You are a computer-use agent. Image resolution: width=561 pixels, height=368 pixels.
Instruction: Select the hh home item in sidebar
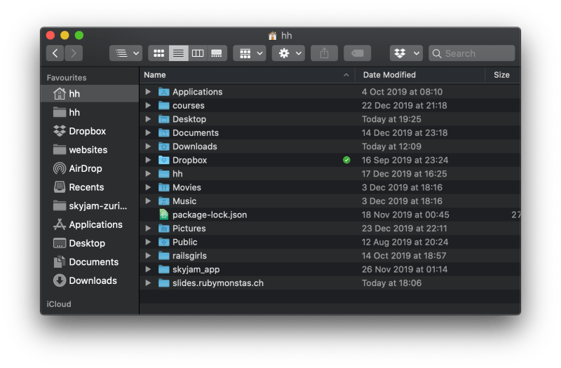click(90, 94)
